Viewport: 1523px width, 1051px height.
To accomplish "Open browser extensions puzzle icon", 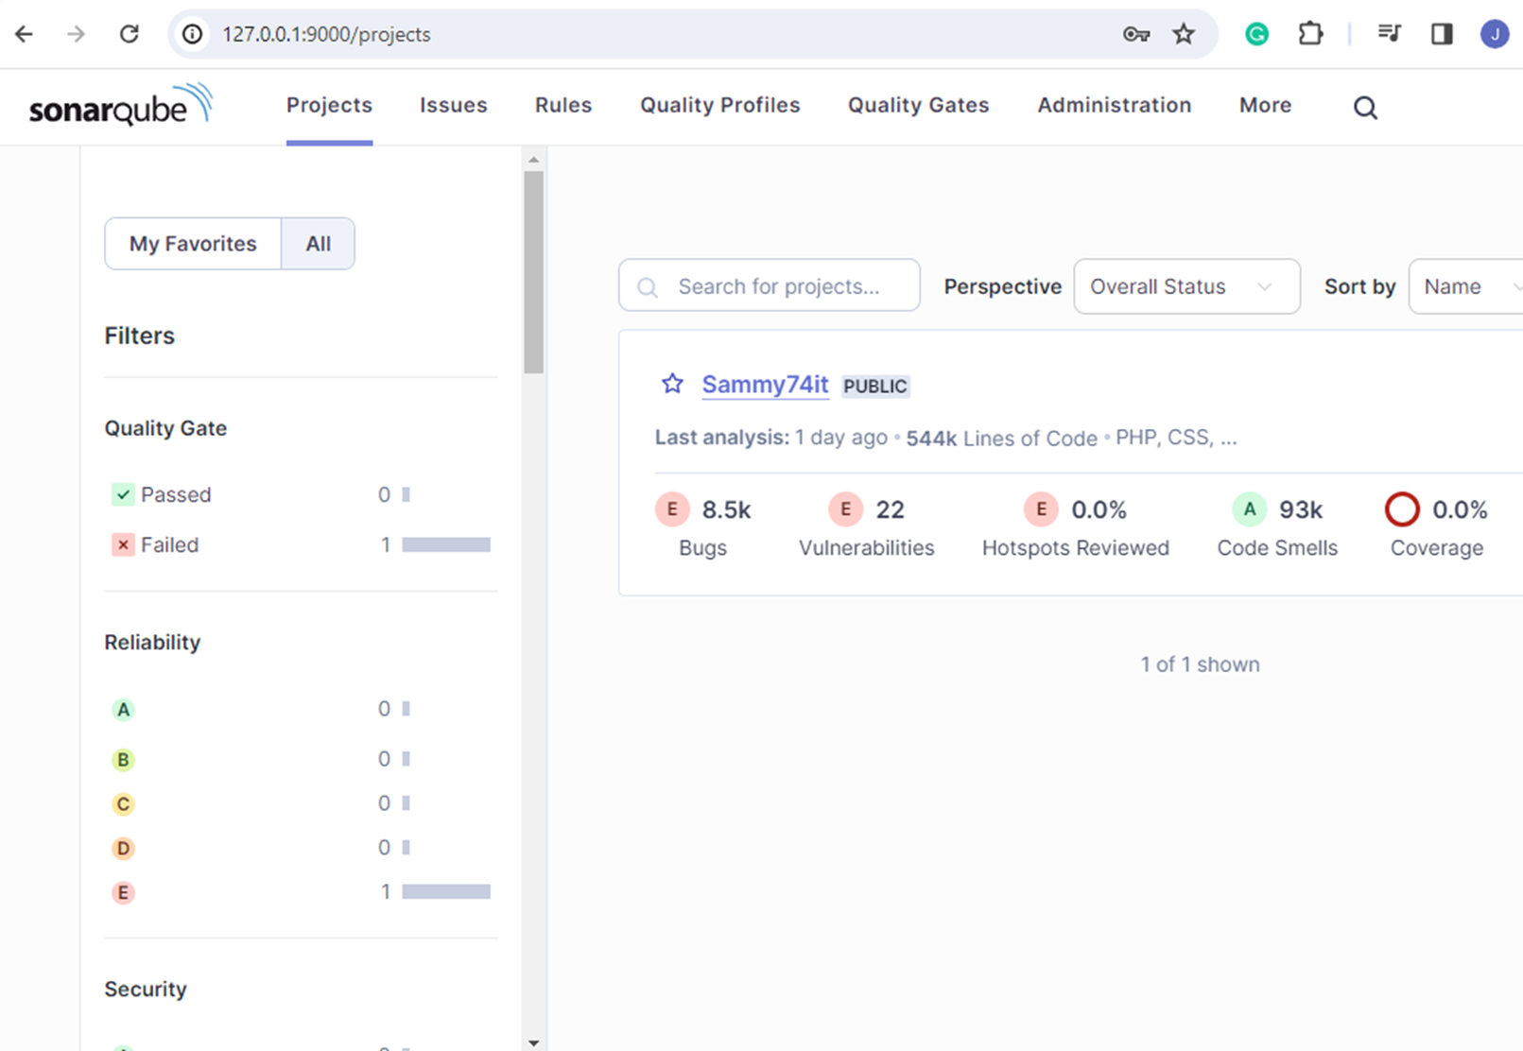I will [x=1309, y=34].
